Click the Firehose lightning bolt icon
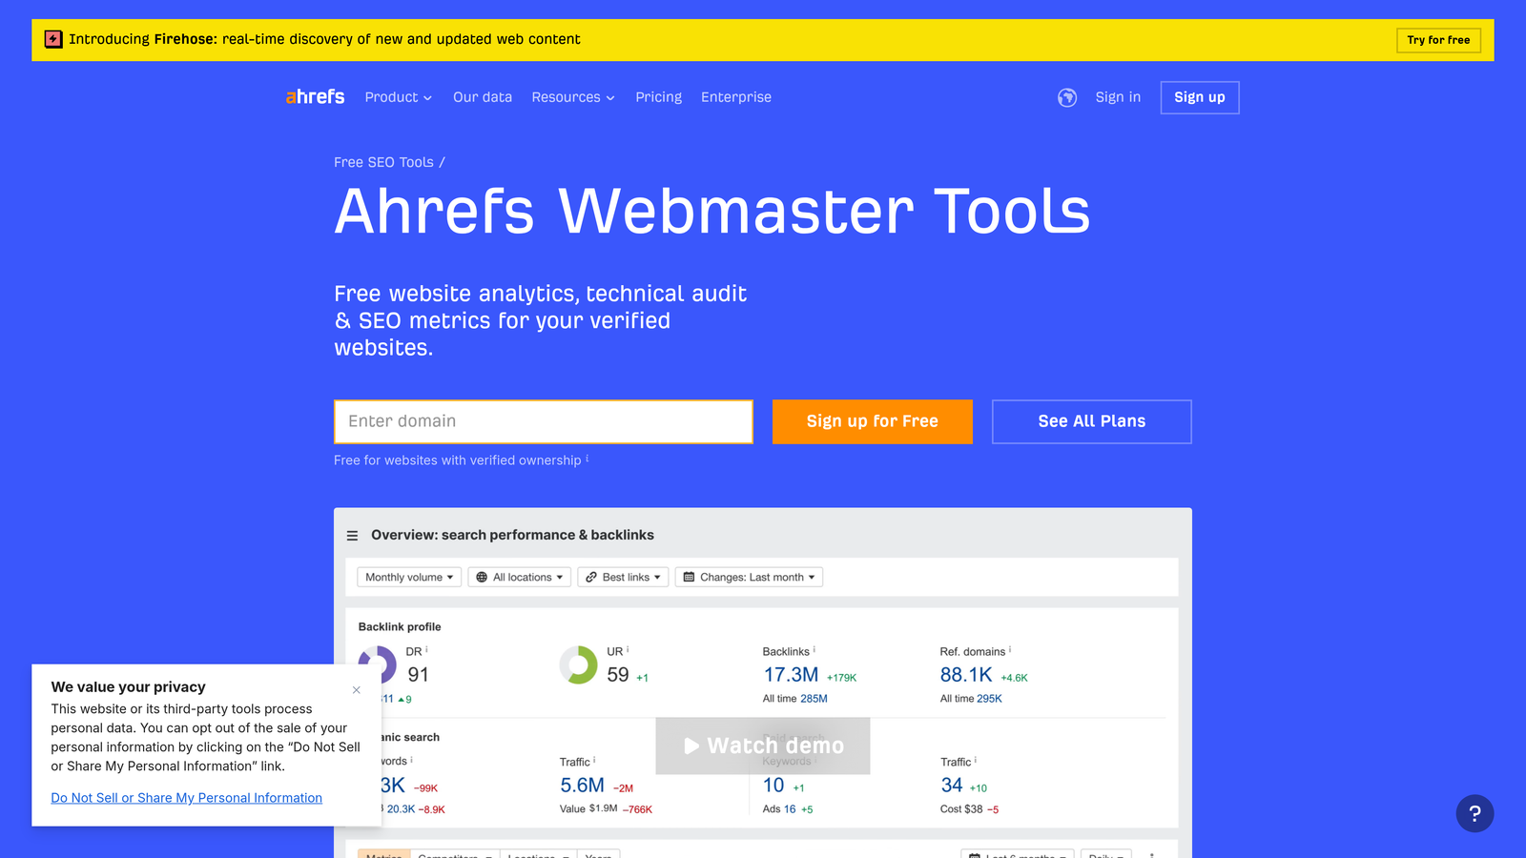This screenshot has height=858, width=1526. click(x=54, y=39)
